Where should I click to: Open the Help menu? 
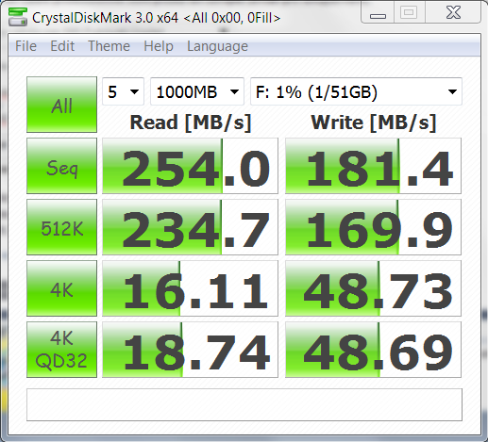(159, 46)
